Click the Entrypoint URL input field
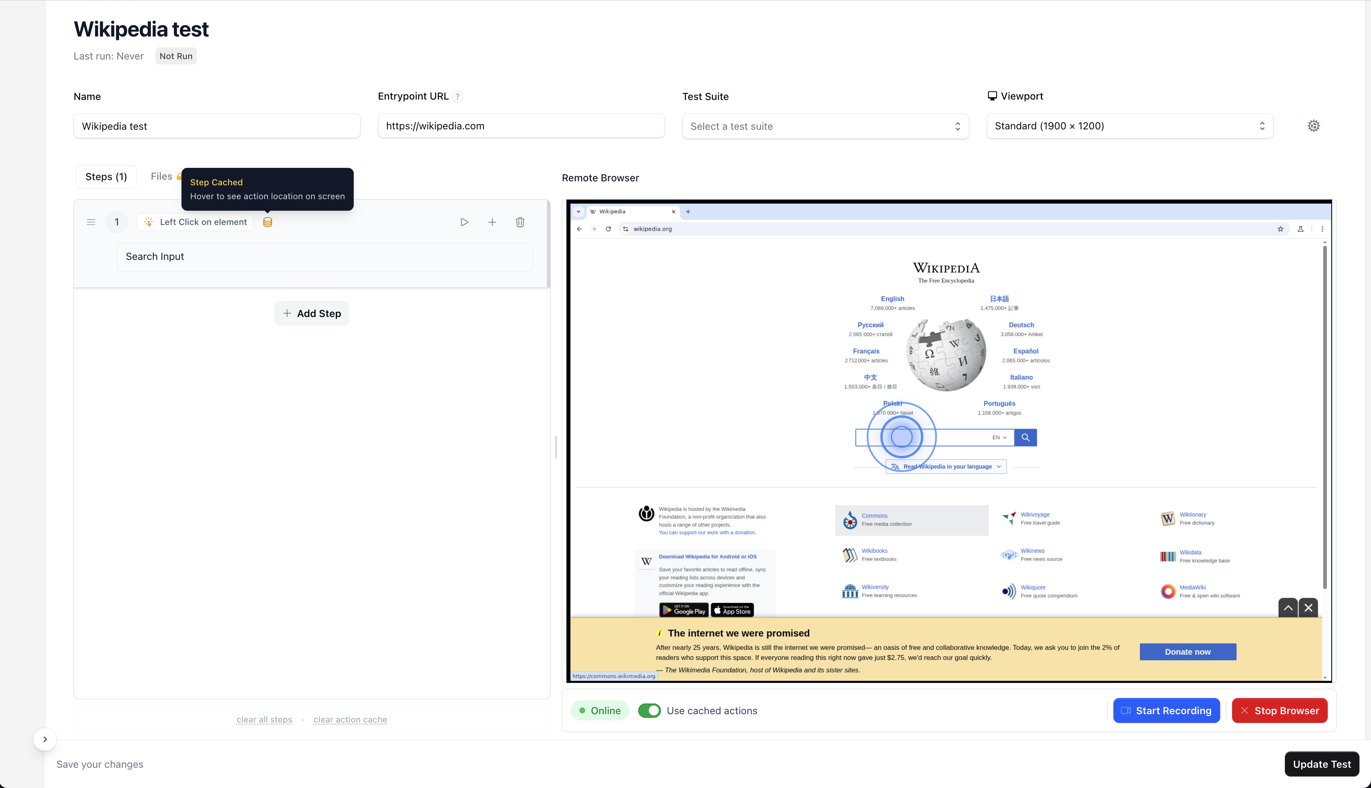The width and height of the screenshot is (1371, 788). click(521, 126)
